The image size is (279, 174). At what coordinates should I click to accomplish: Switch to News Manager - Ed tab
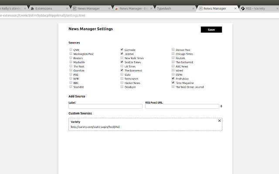pyautogui.click(x=133, y=9)
